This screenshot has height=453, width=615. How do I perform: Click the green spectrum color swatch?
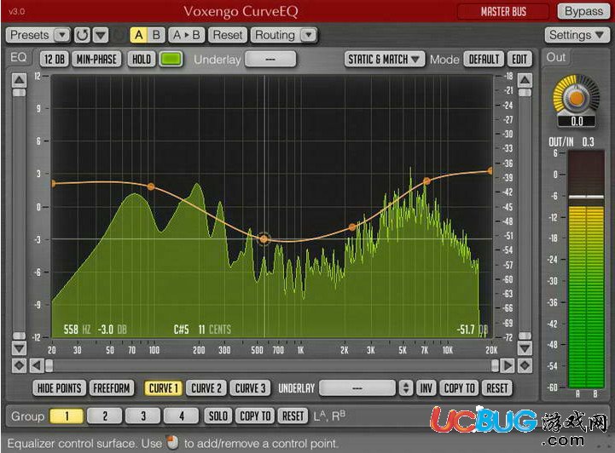tap(171, 60)
